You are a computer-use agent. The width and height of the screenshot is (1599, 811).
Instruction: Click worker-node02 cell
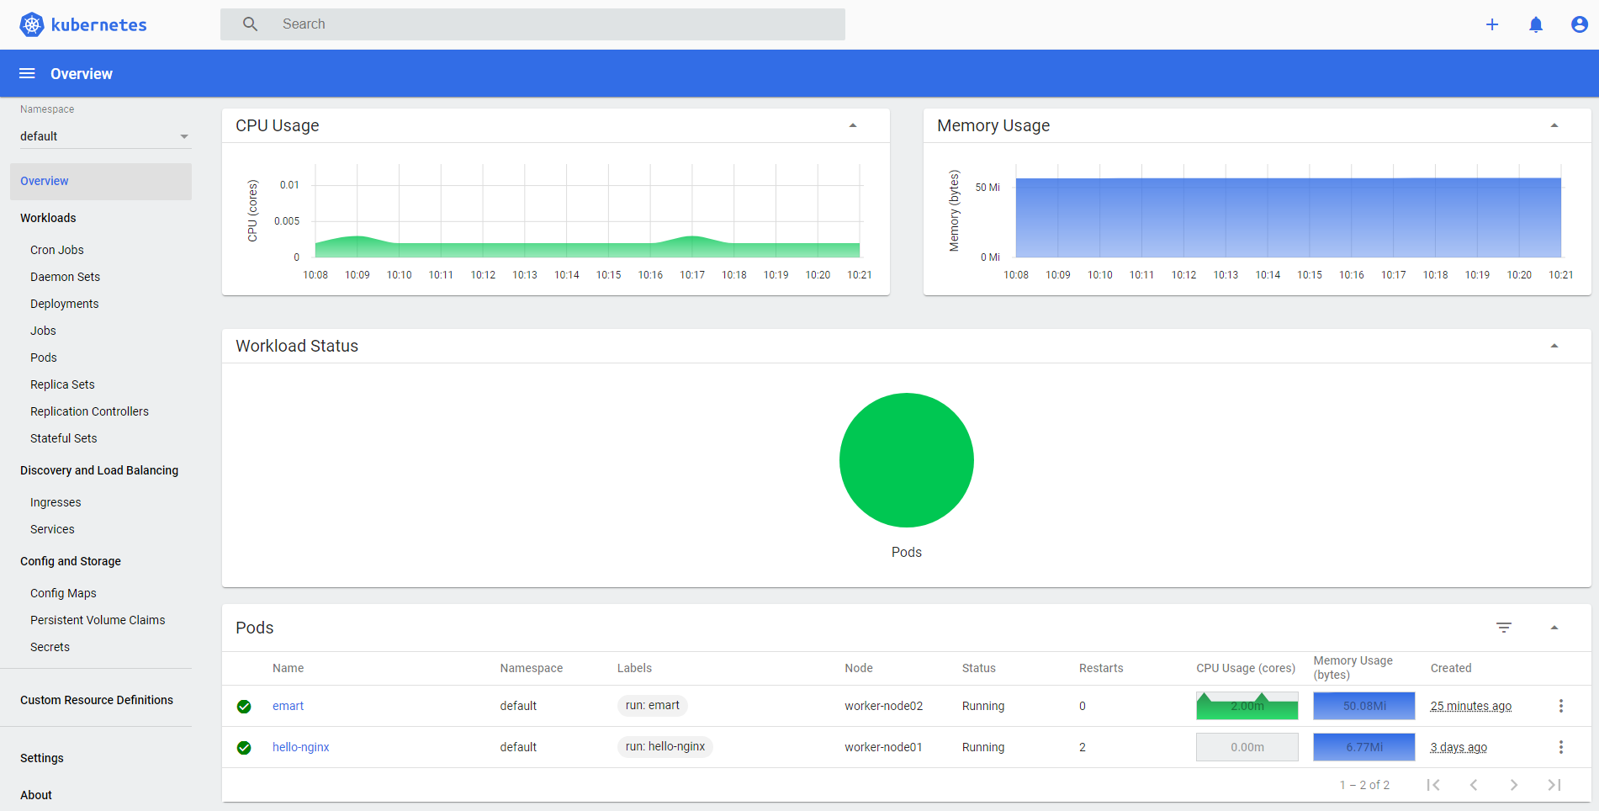click(x=884, y=706)
